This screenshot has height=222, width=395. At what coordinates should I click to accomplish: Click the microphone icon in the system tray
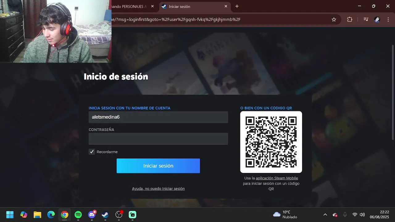345,215
